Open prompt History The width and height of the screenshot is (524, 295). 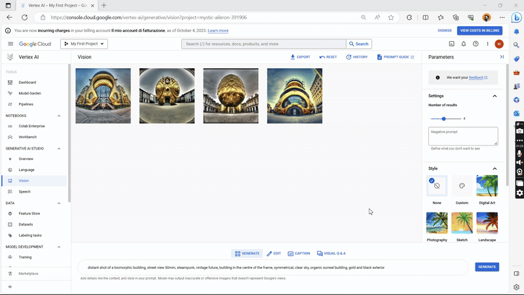pyautogui.click(x=357, y=57)
